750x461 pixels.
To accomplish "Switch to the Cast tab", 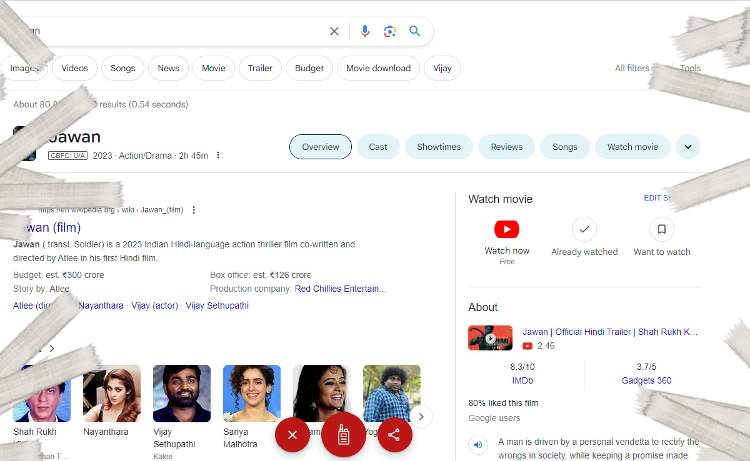I will 378,147.
